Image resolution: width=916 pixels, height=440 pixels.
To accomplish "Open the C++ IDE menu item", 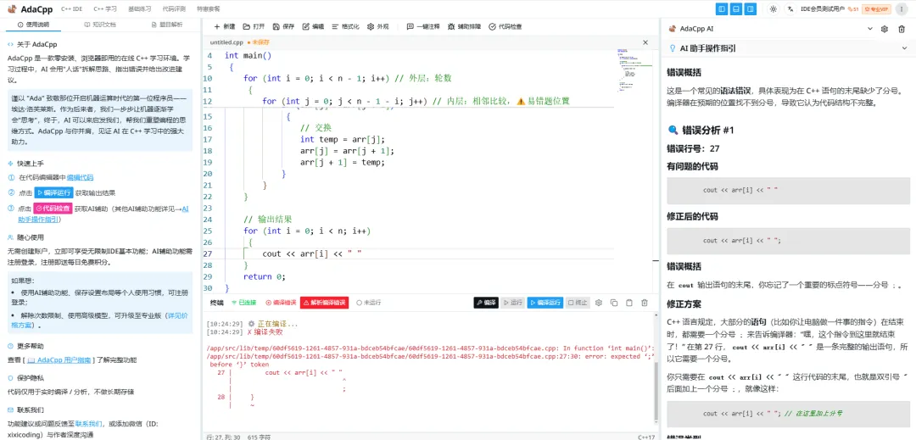I will 71,9.
